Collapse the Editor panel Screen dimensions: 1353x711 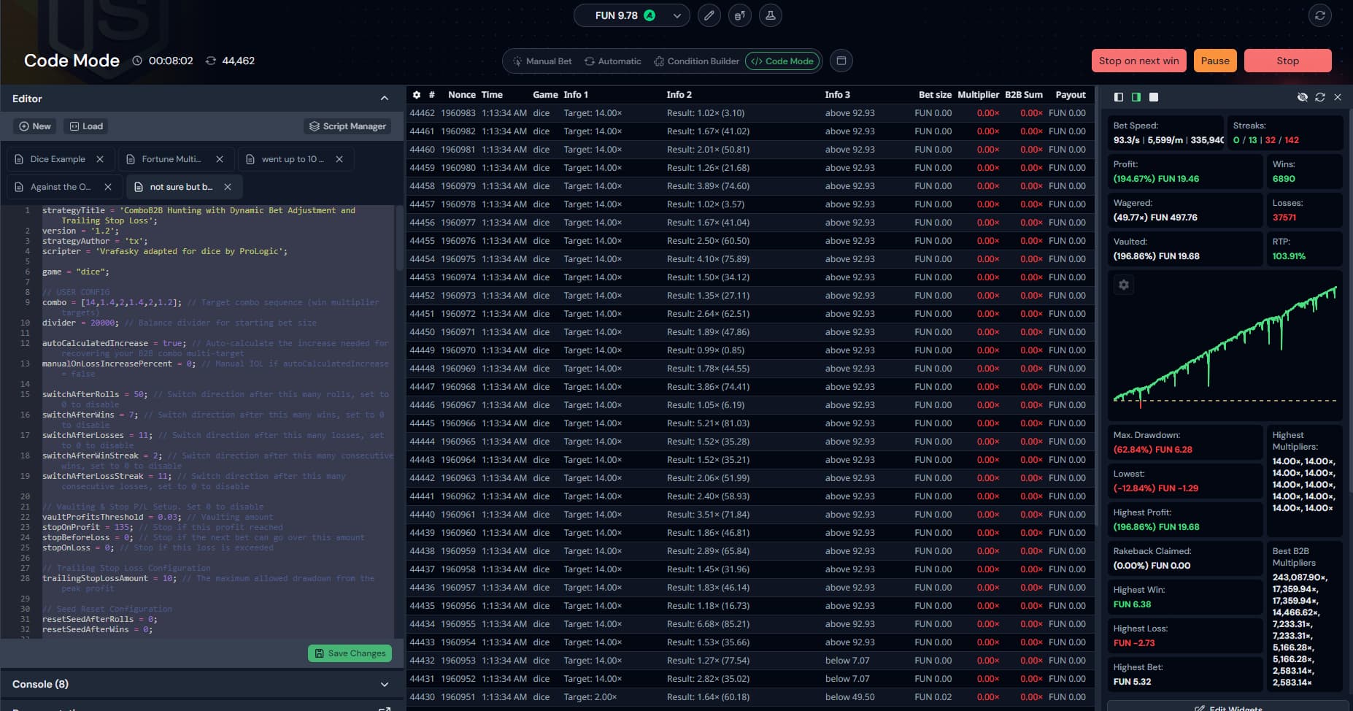pos(385,99)
